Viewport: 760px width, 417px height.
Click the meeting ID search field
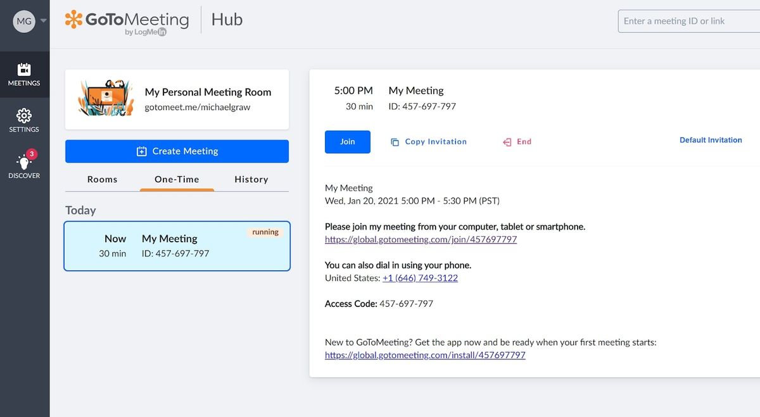[x=690, y=21]
